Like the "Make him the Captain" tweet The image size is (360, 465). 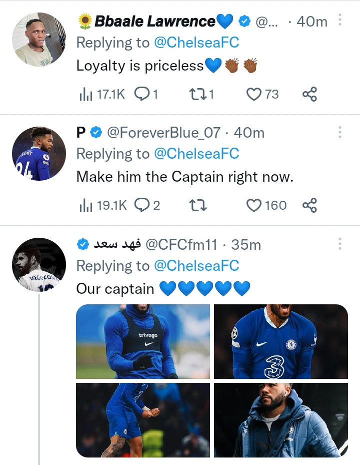tap(255, 205)
